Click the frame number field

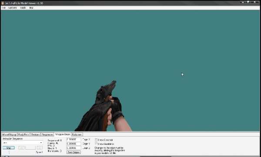[x=30, y=148]
